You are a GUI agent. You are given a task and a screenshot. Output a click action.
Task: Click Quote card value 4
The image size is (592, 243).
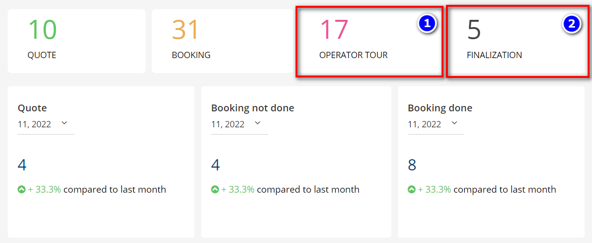(22, 165)
